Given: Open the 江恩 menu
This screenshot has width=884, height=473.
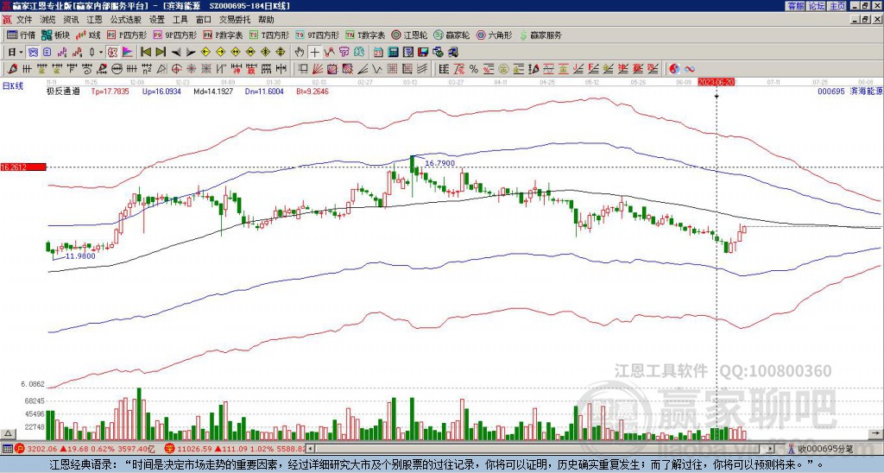Looking at the screenshot, I should [x=95, y=20].
